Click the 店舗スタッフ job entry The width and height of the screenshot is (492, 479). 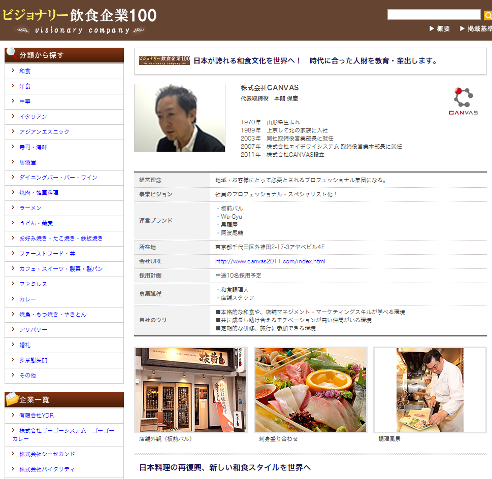click(237, 298)
